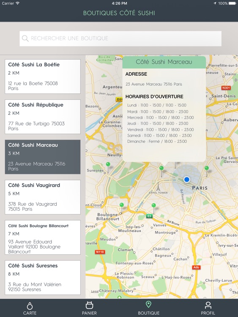The image size is (238, 317).
Task: Focus the Rechercher une boutique search field
Action: (x=120, y=38)
